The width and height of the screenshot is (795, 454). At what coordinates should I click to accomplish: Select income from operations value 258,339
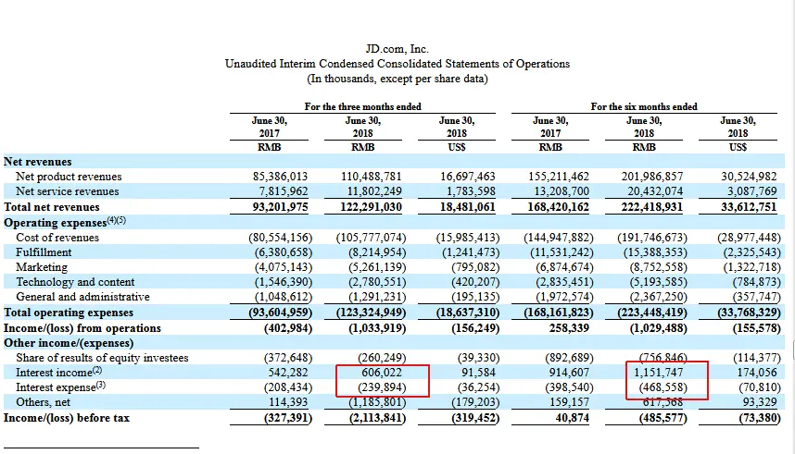tap(569, 328)
